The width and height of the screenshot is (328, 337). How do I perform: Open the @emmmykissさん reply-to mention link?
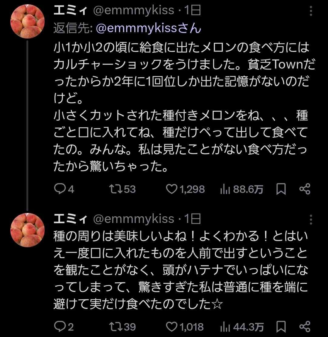pyautogui.click(x=148, y=28)
